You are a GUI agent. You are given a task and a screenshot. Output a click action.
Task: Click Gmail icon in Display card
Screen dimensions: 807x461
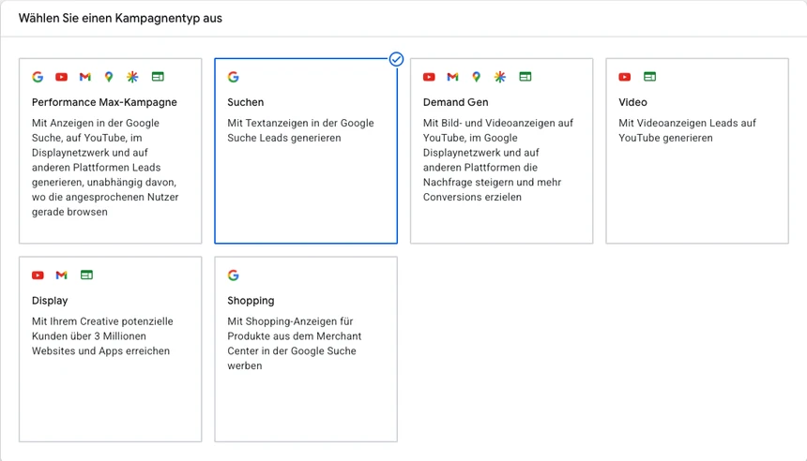(61, 275)
